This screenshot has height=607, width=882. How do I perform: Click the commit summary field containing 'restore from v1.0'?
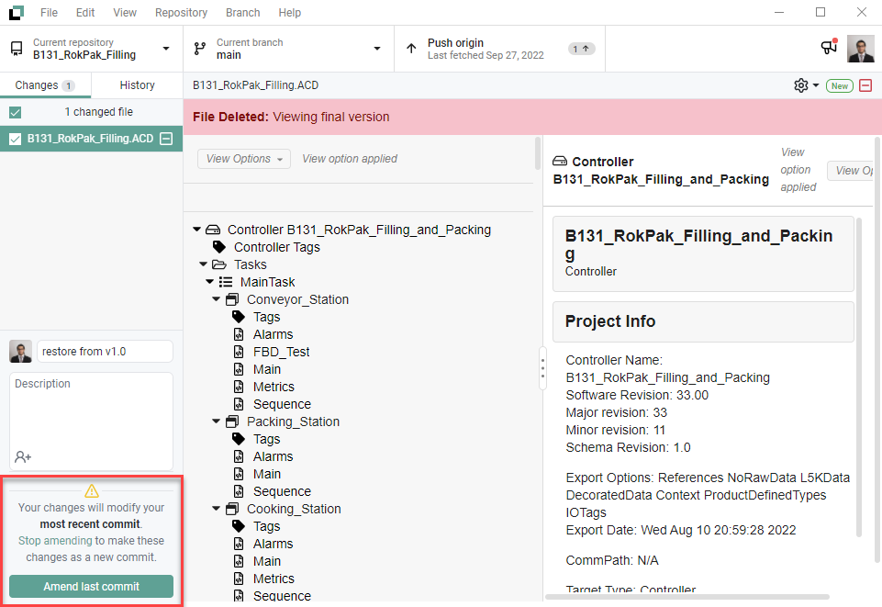[x=104, y=351]
